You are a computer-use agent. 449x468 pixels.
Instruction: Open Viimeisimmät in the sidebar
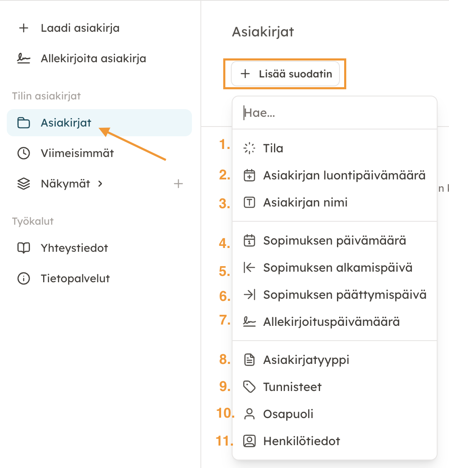point(77,153)
